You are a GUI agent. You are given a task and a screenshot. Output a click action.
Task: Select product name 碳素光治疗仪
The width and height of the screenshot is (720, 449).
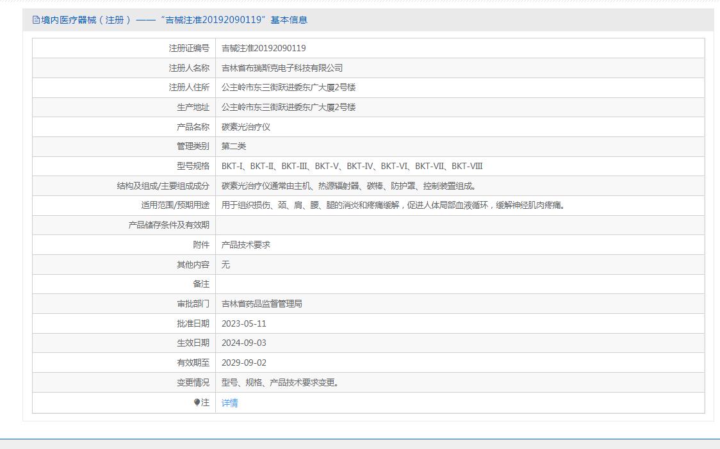point(246,127)
